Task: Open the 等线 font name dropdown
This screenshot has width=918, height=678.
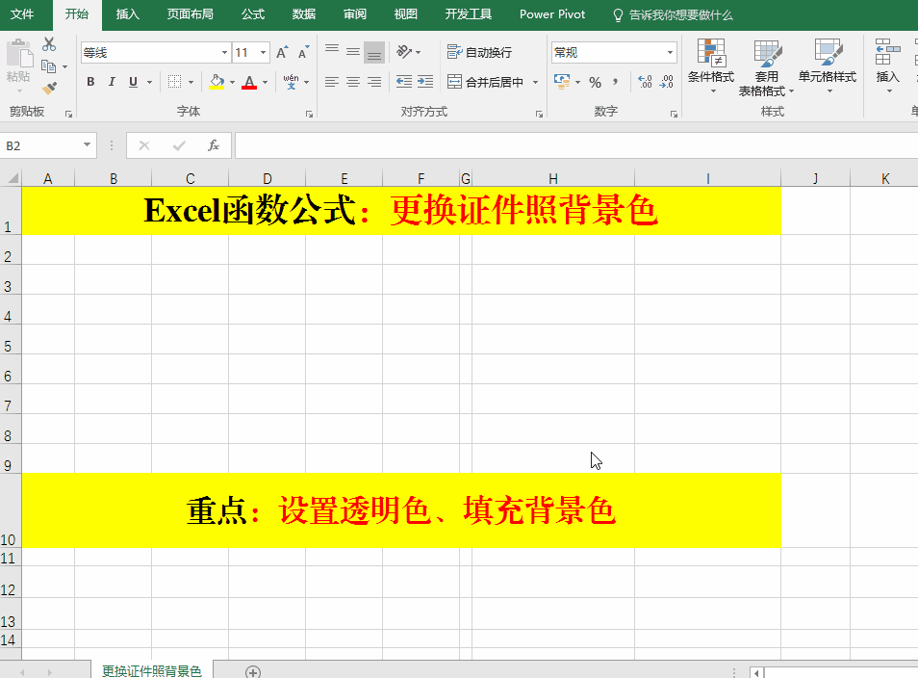Action: click(x=224, y=53)
